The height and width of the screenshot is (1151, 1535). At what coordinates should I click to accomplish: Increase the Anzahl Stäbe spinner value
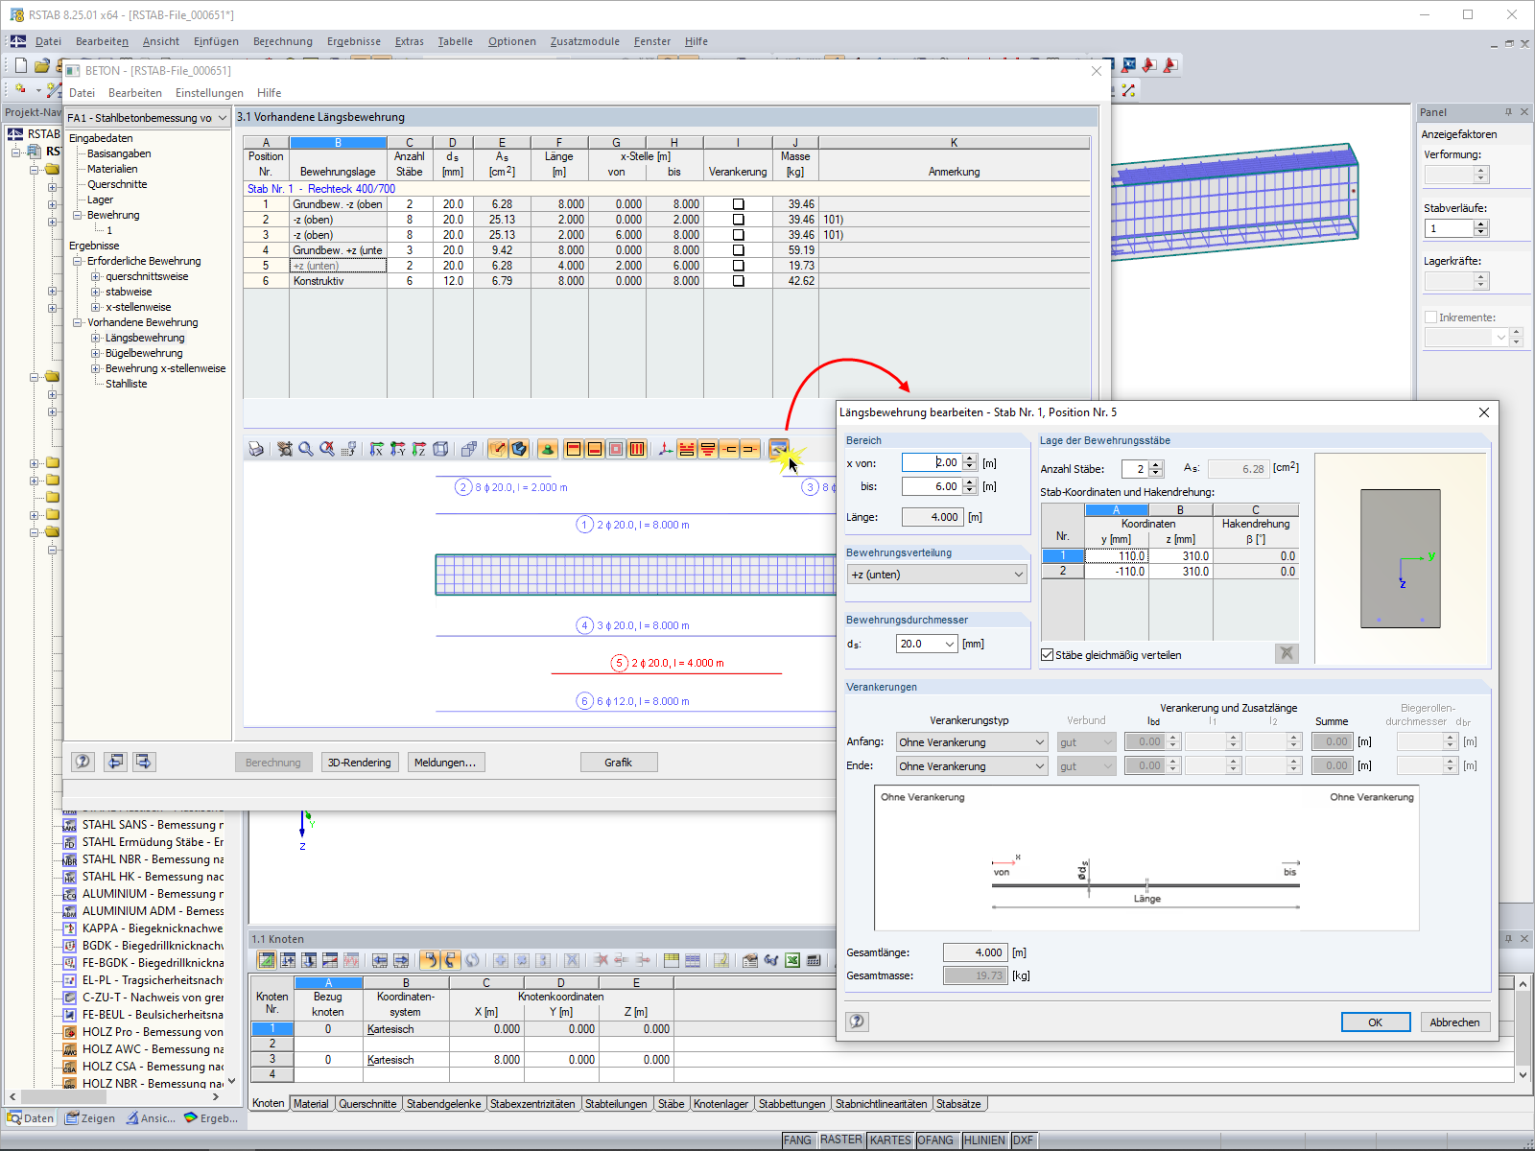pyautogui.click(x=1156, y=465)
